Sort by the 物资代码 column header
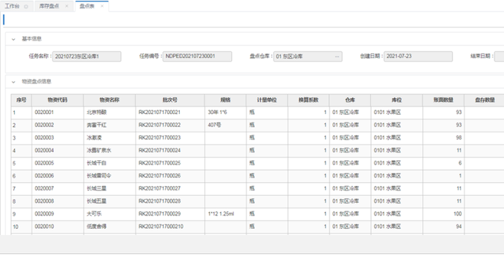 coord(57,100)
